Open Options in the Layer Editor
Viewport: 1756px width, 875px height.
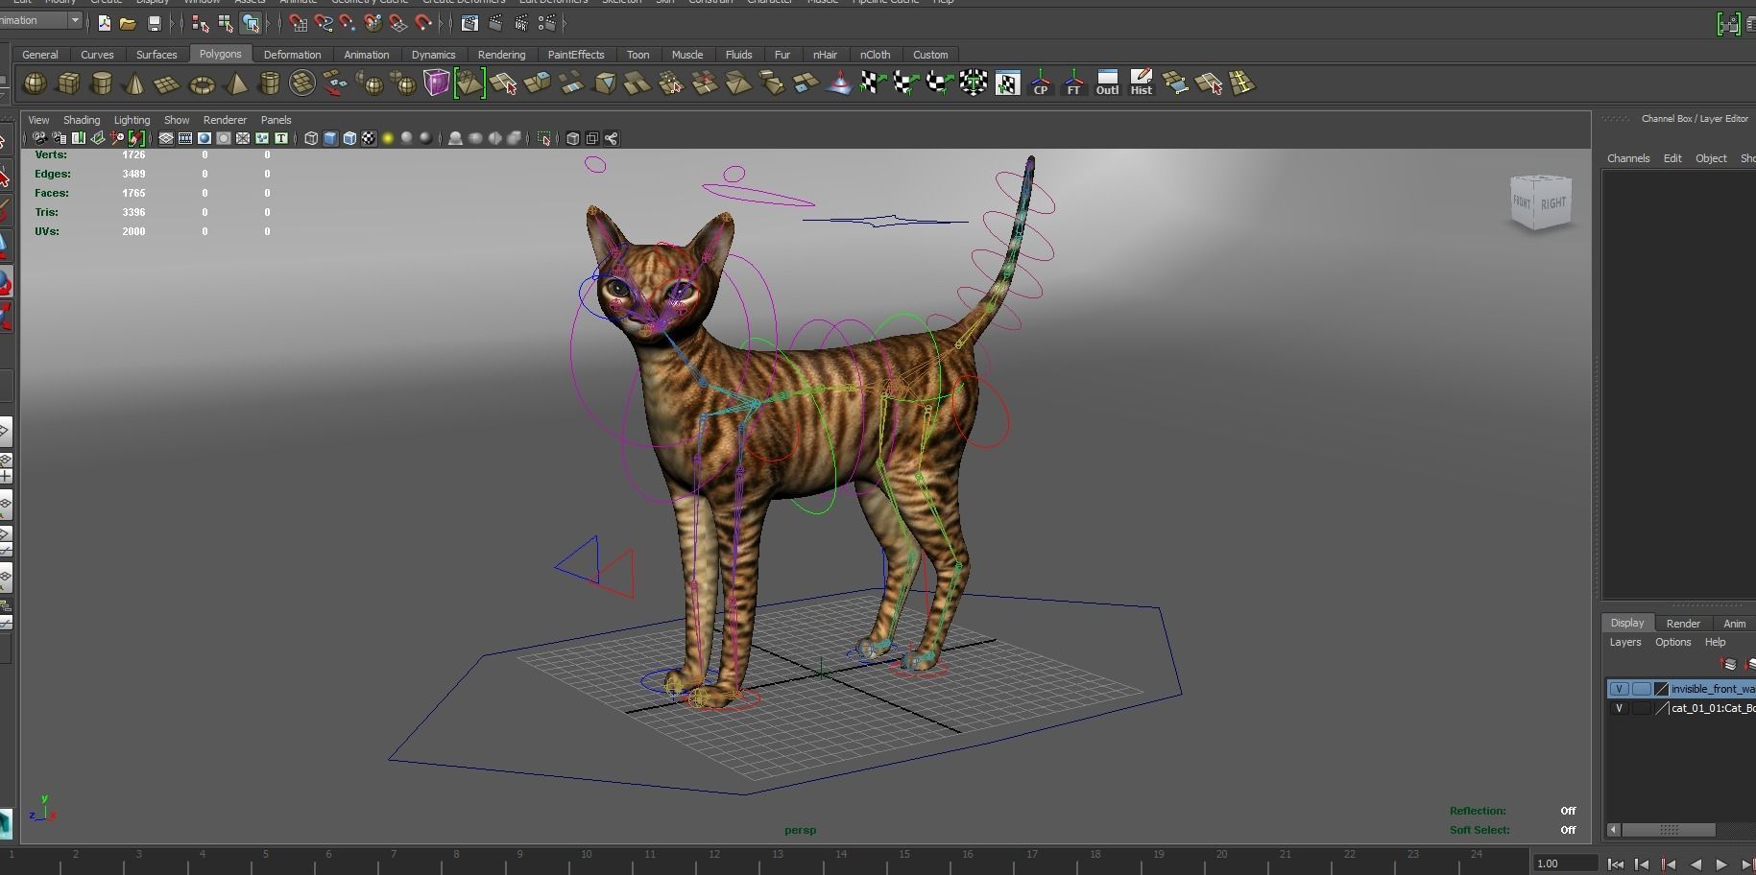pyautogui.click(x=1672, y=642)
